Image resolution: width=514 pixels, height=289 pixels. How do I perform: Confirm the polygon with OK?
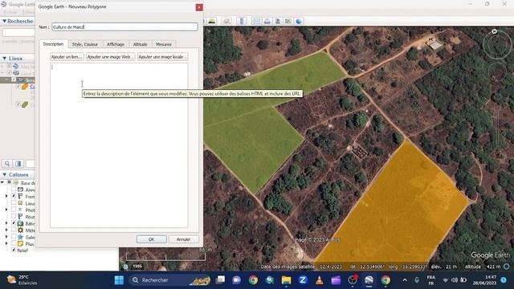[152, 239]
